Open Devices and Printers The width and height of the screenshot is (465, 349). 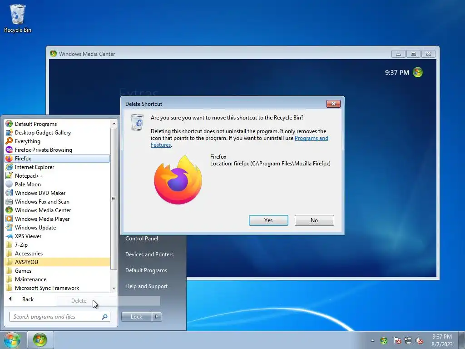(149, 254)
